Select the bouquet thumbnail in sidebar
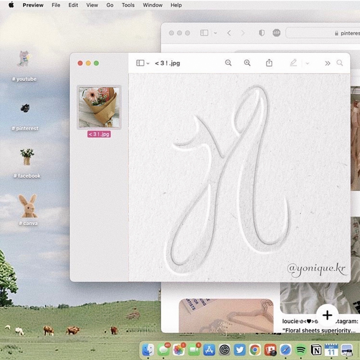The image size is (360, 360). coord(99,107)
